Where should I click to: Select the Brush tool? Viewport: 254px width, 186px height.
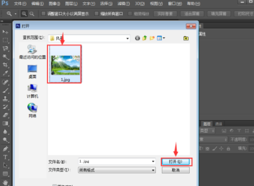click(5, 90)
